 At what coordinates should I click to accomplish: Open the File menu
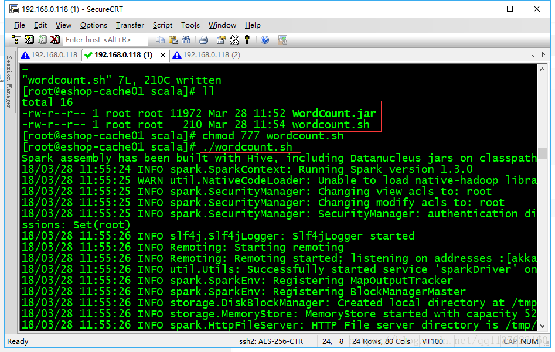click(x=19, y=25)
